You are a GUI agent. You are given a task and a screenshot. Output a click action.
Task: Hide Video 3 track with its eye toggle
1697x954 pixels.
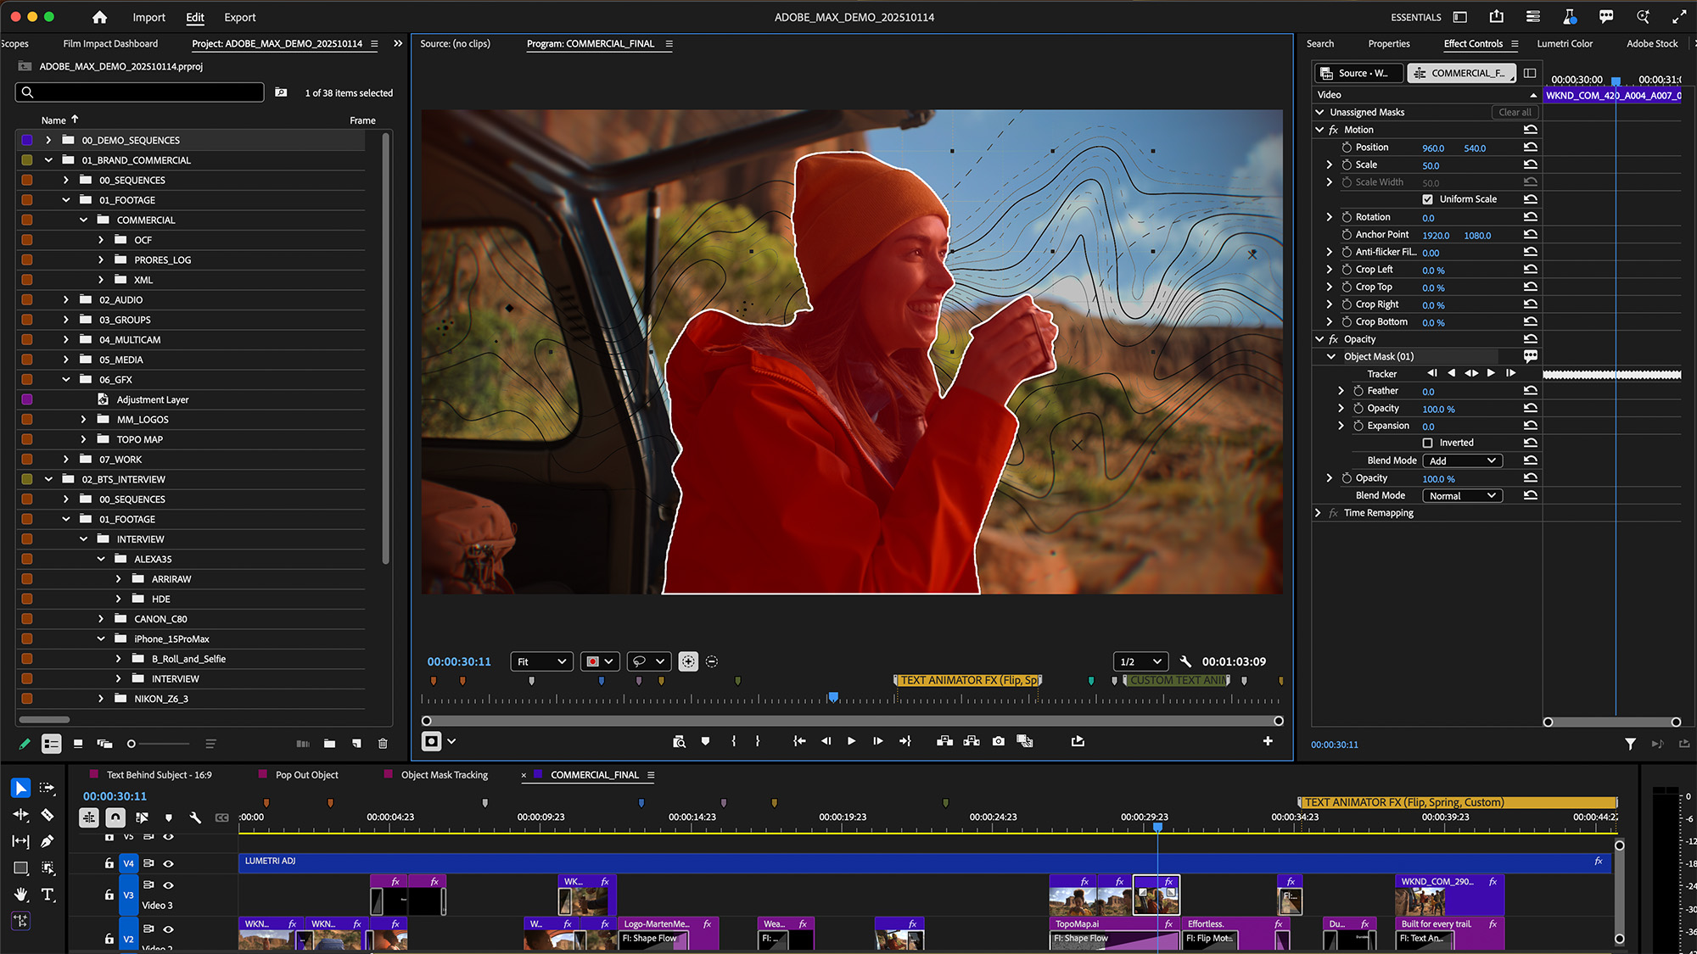click(169, 887)
